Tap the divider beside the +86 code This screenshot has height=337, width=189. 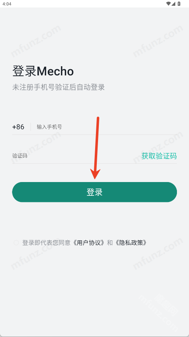(31, 127)
